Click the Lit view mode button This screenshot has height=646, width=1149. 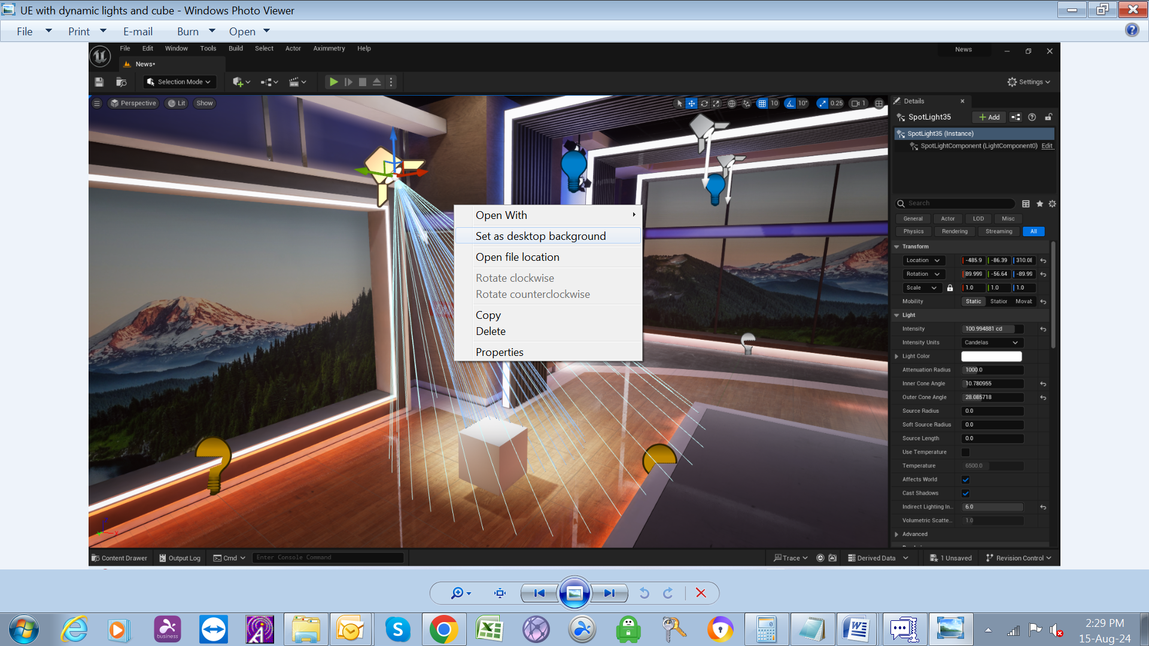tap(177, 103)
